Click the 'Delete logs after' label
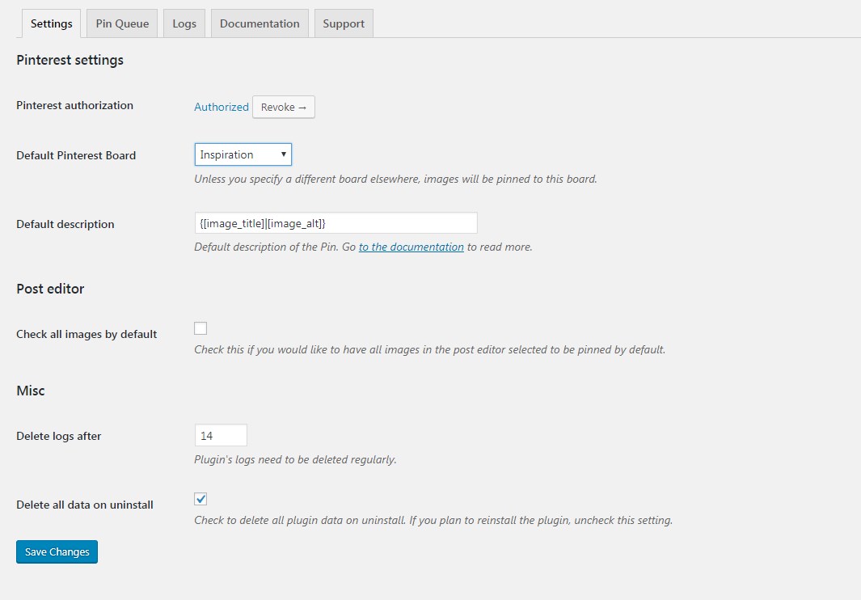This screenshot has width=861, height=600. point(59,437)
